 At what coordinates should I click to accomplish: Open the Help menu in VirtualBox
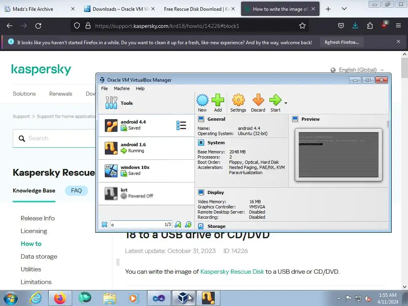(140, 88)
